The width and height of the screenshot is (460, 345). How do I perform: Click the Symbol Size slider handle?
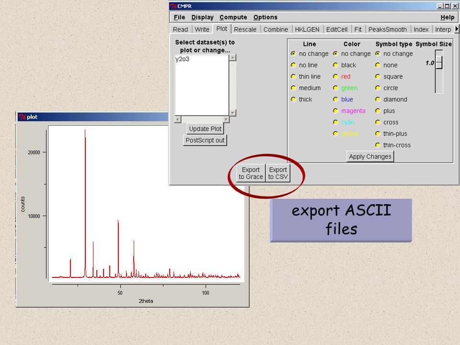(x=439, y=62)
